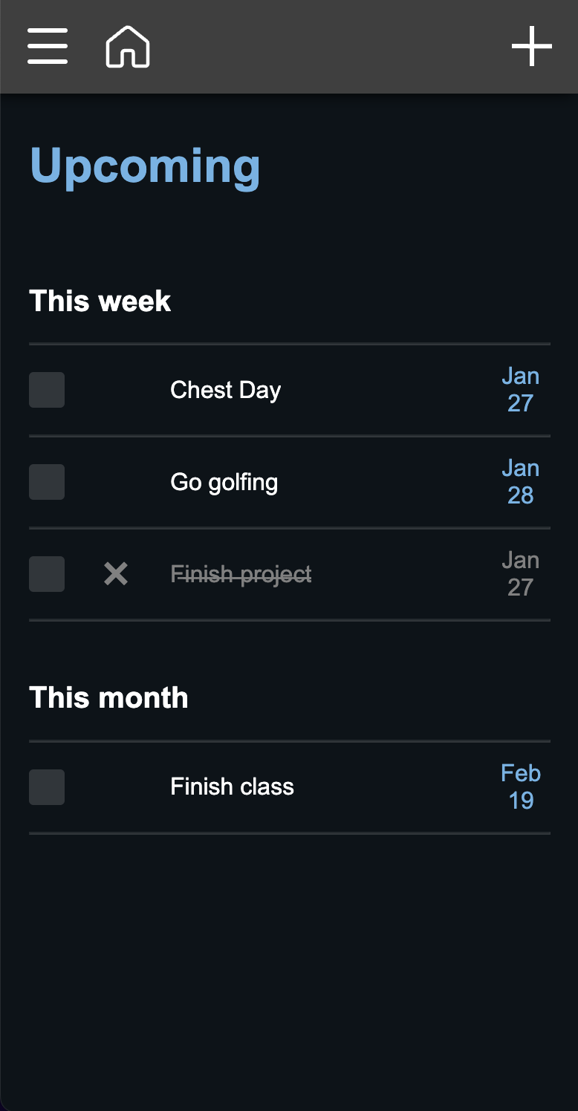Select the This month section header
578x1111 pixels.
108,697
